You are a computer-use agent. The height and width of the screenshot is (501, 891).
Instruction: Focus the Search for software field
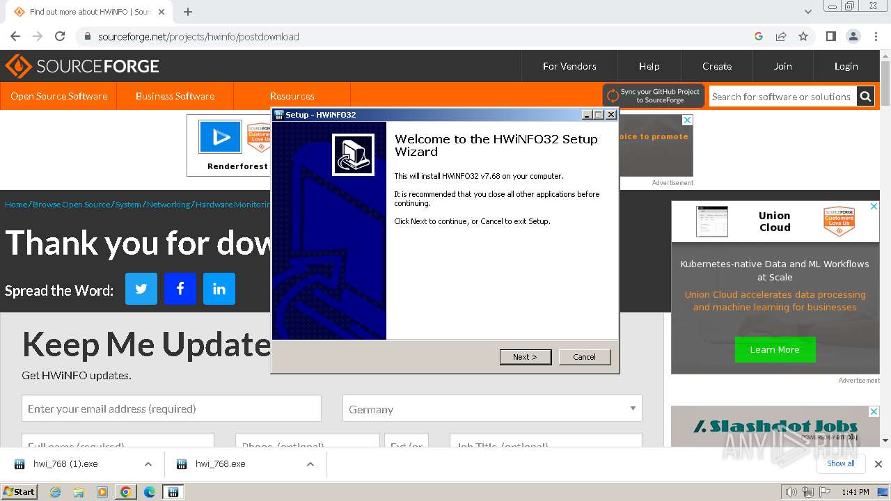(782, 97)
